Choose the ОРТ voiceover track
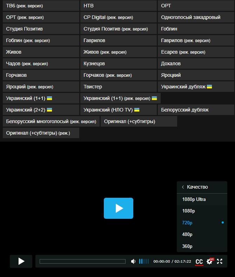Image resolution: width=235 pixels, height=277 pixels. pos(196,6)
